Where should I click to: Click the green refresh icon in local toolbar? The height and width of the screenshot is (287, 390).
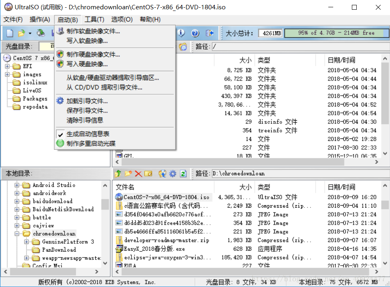[183, 173]
